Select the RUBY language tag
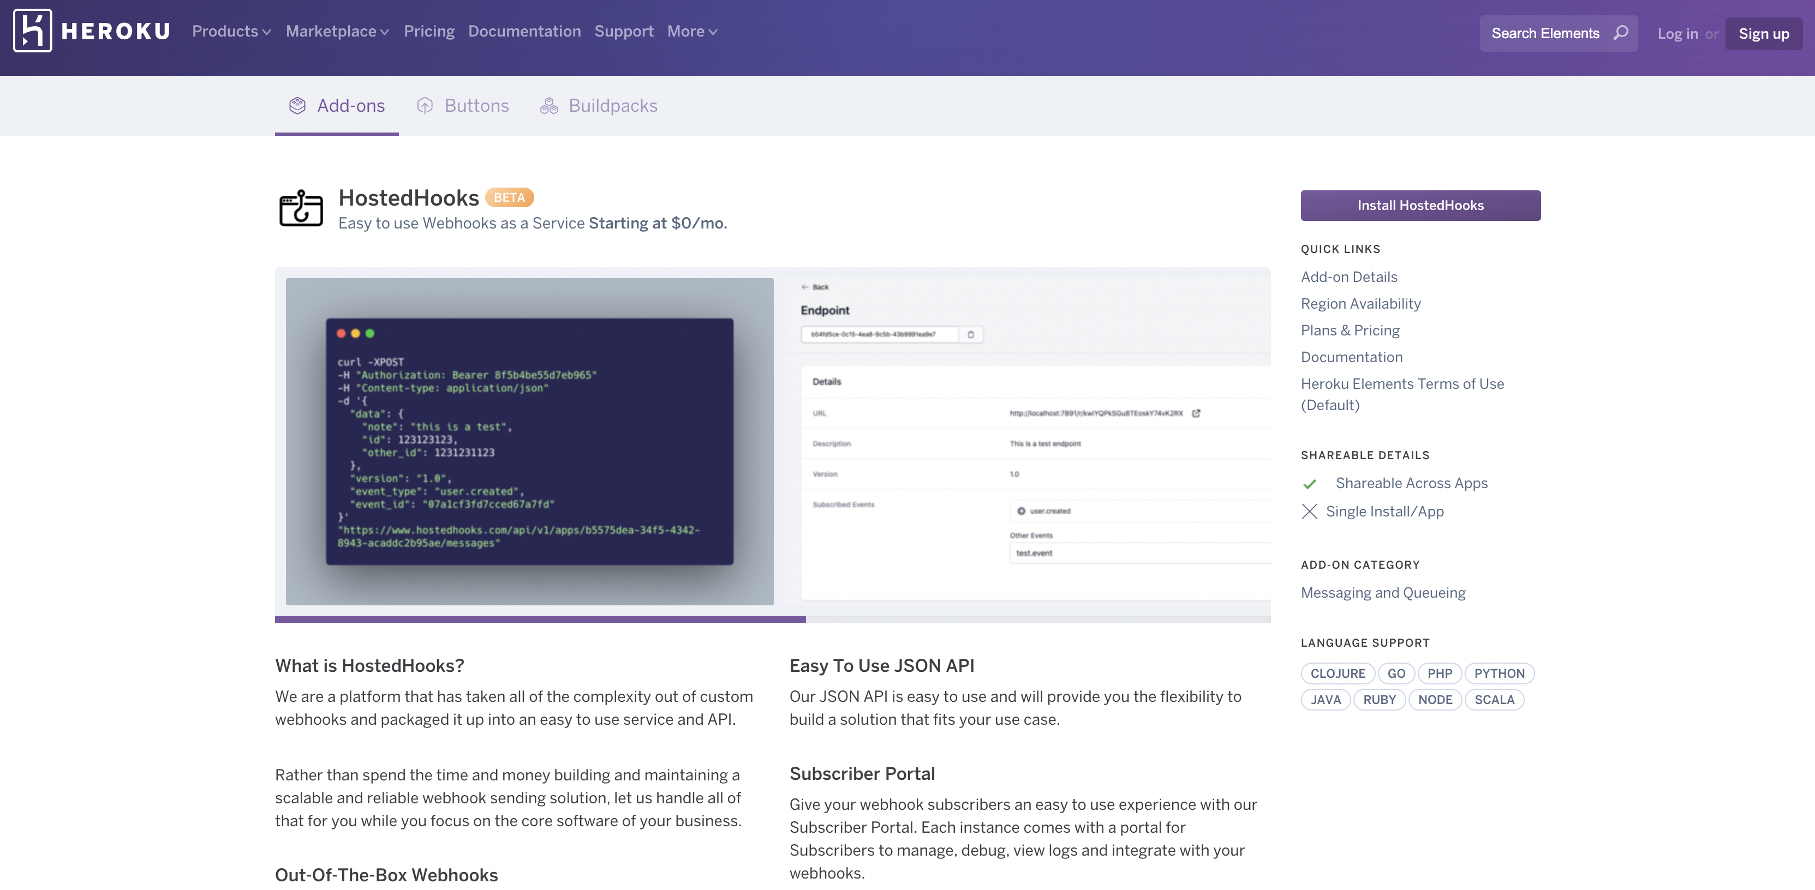The height and width of the screenshot is (890, 1815). (1379, 700)
